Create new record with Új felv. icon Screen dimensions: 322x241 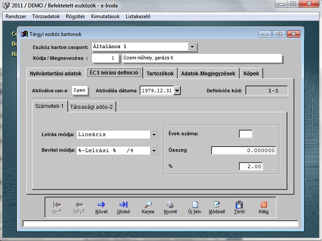click(195, 205)
